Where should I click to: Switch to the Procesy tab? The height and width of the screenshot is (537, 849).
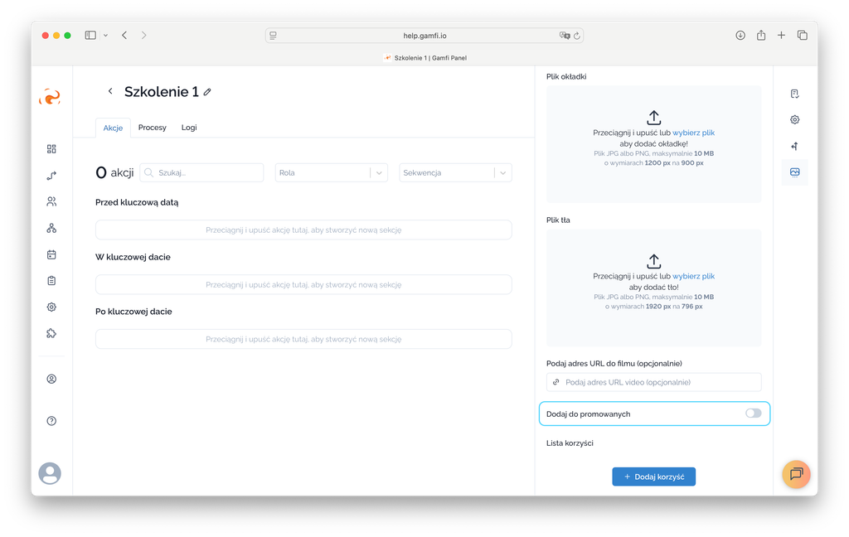(x=153, y=128)
